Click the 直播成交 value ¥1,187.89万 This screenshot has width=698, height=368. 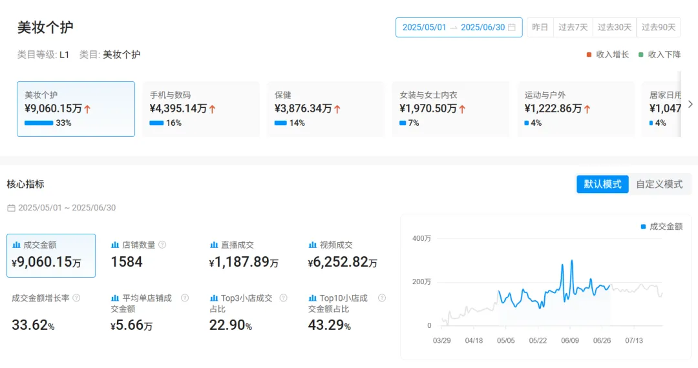tap(244, 262)
